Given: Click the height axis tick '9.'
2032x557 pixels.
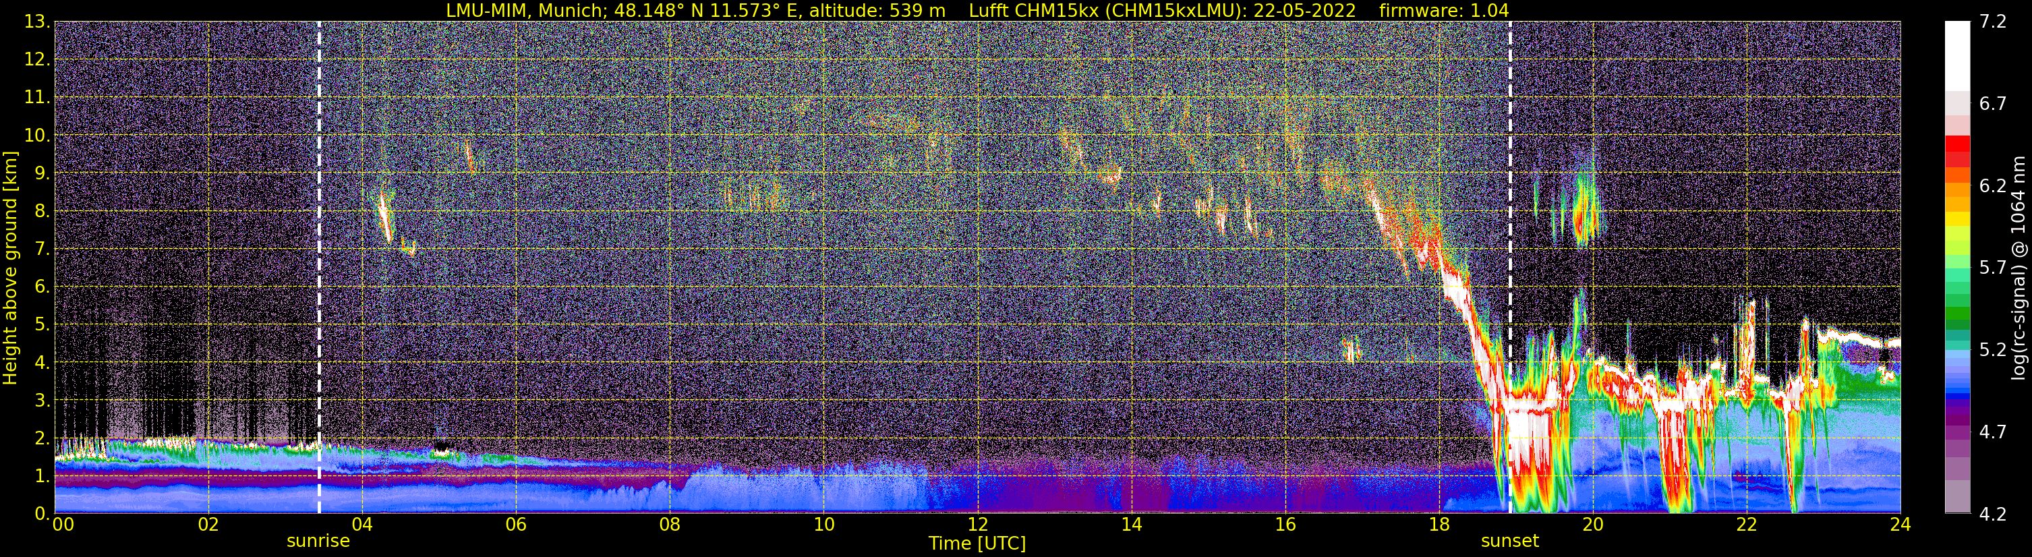Looking at the screenshot, I should 42,173.
